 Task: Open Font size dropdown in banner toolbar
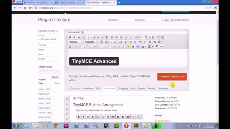click(x=76, y=42)
